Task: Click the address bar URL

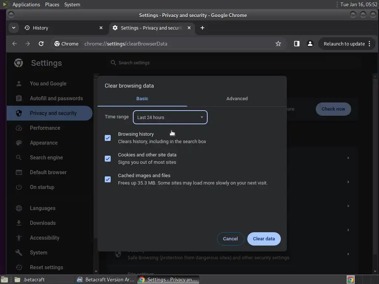Action: pyautogui.click(x=126, y=44)
